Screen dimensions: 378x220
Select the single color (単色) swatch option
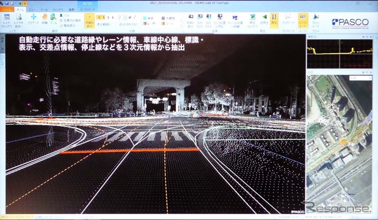pyautogui.click(x=148, y=18)
